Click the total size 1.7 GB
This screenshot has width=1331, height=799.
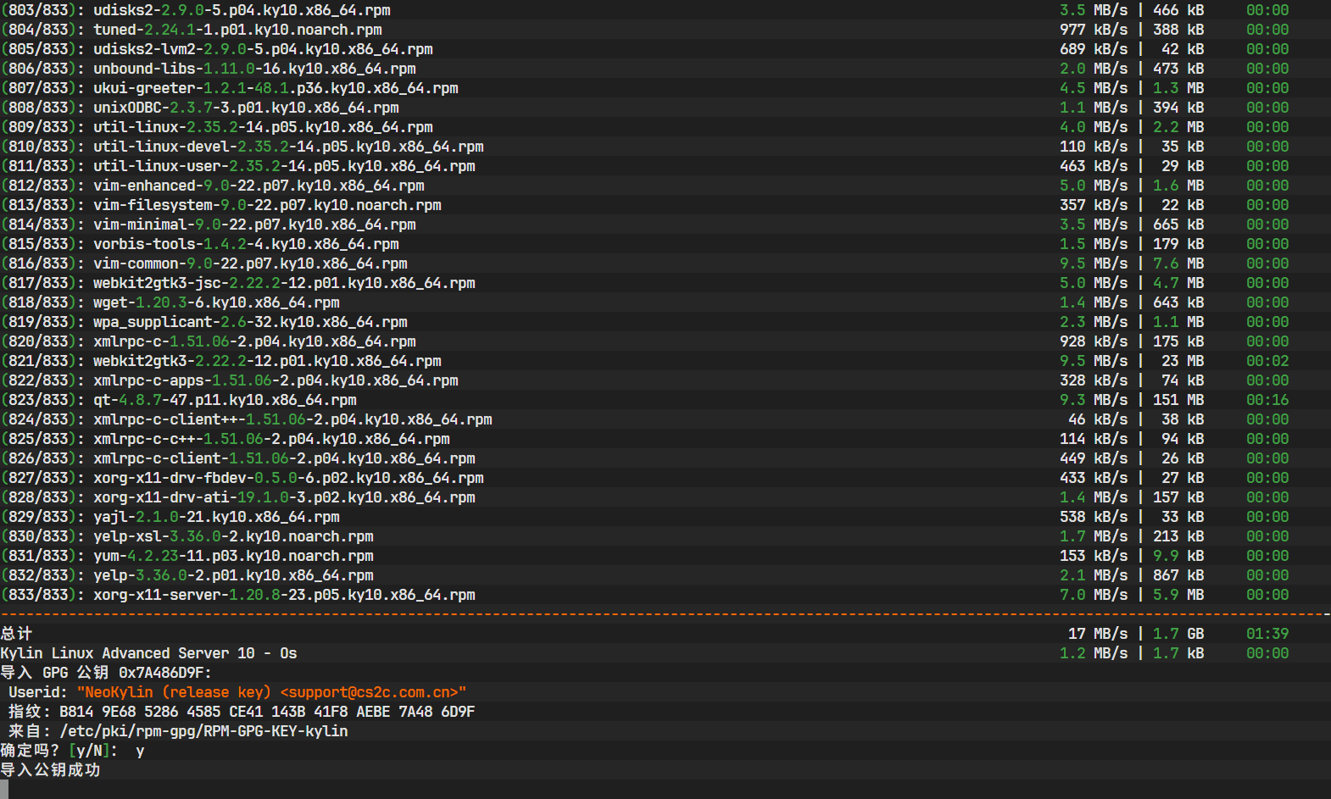tap(1178, 634)
